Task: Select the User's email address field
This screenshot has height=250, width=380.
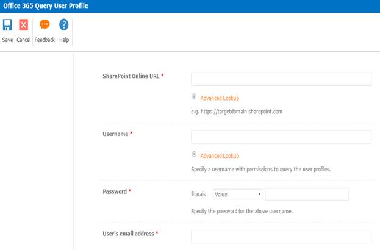Action: (x=281, y=237)
